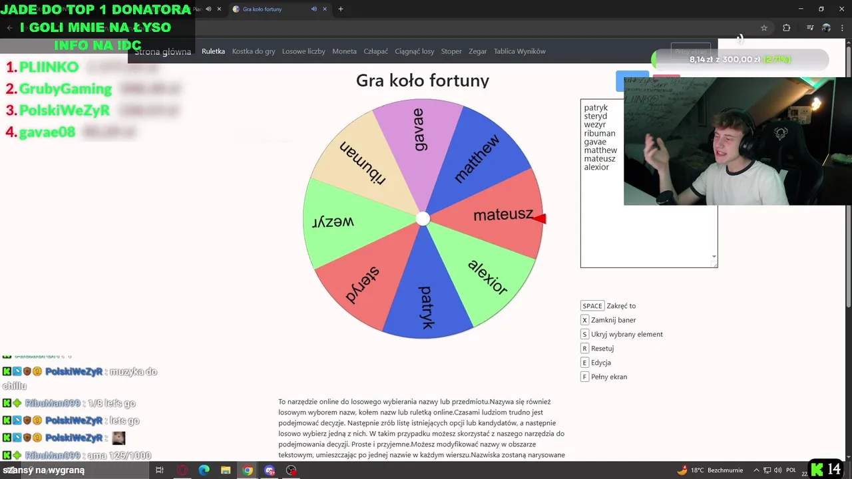The width and height of the screenshot is (852, 479).
Task: Click 'wezyr' in the names list
Action: pyautogui.click(x=595, y=124)
